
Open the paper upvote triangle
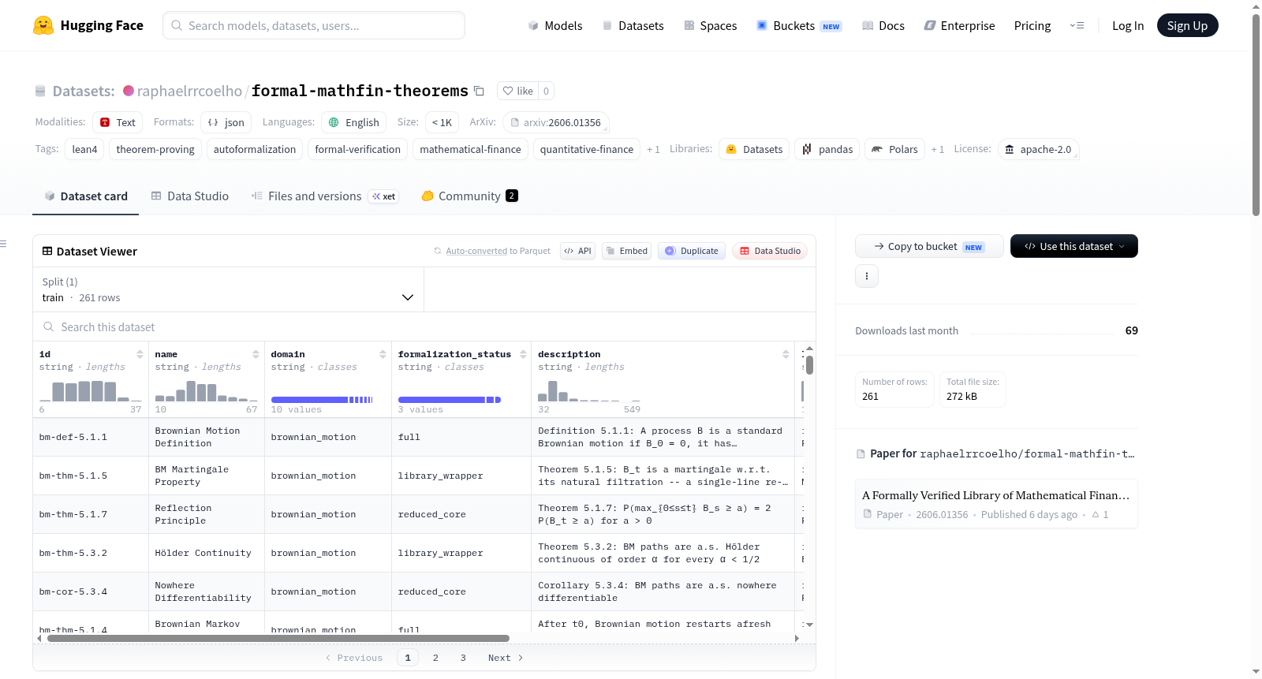1096,514
